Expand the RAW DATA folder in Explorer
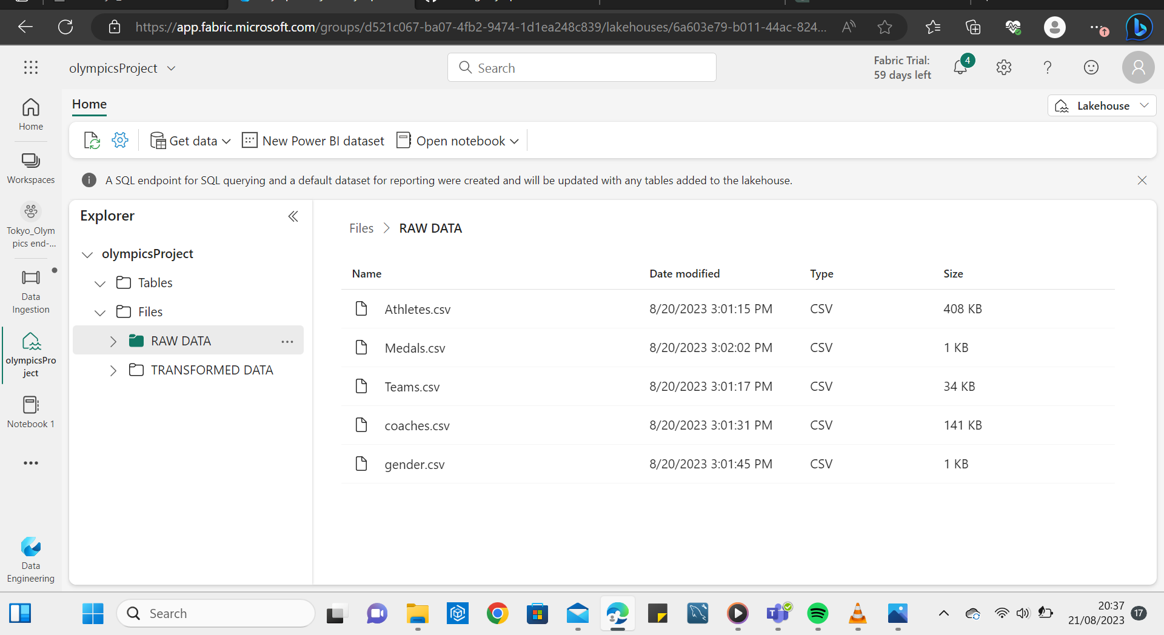 click(x=113, y=341)
